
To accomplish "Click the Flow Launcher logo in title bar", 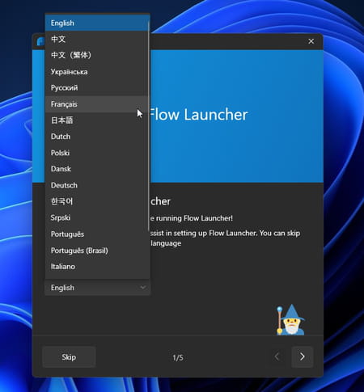I will (40, 41).
